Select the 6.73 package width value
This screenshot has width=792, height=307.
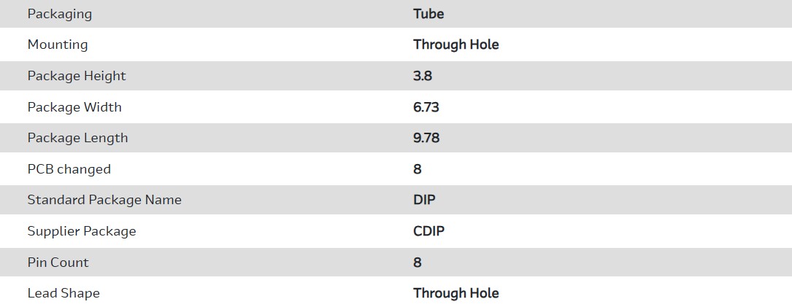(x=426, y=107)
